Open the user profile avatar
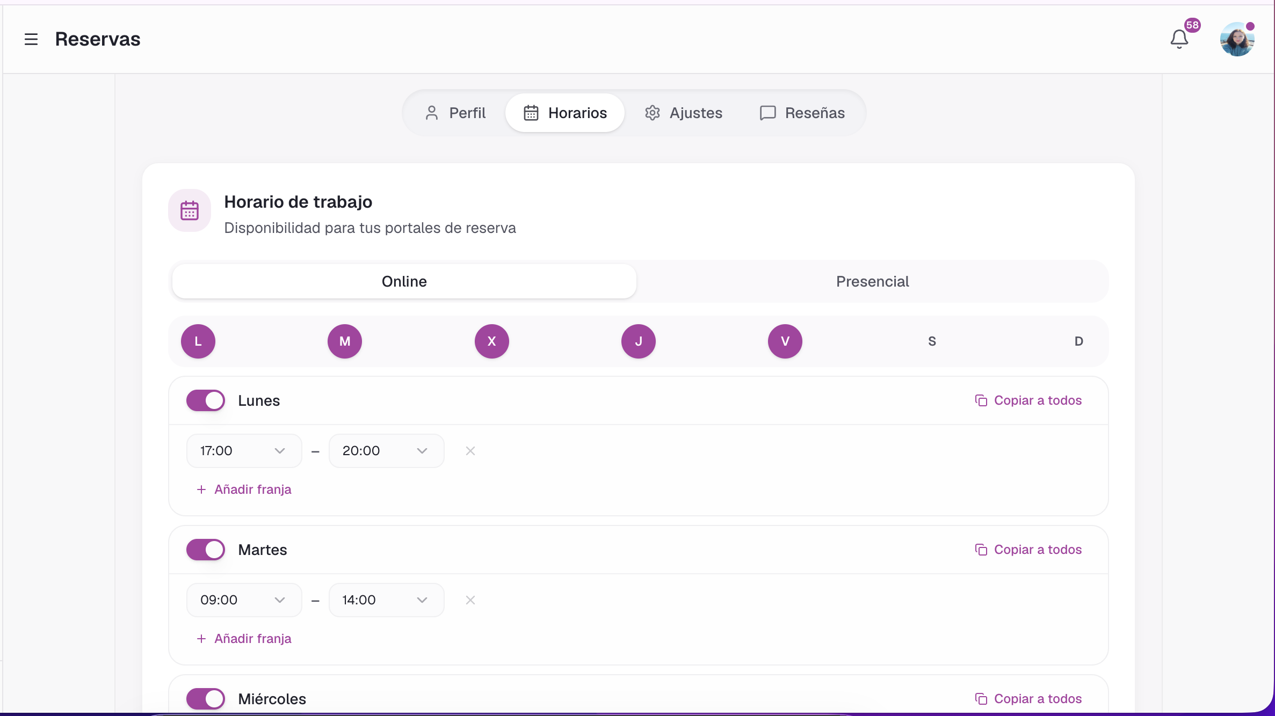 [1237, 39]
